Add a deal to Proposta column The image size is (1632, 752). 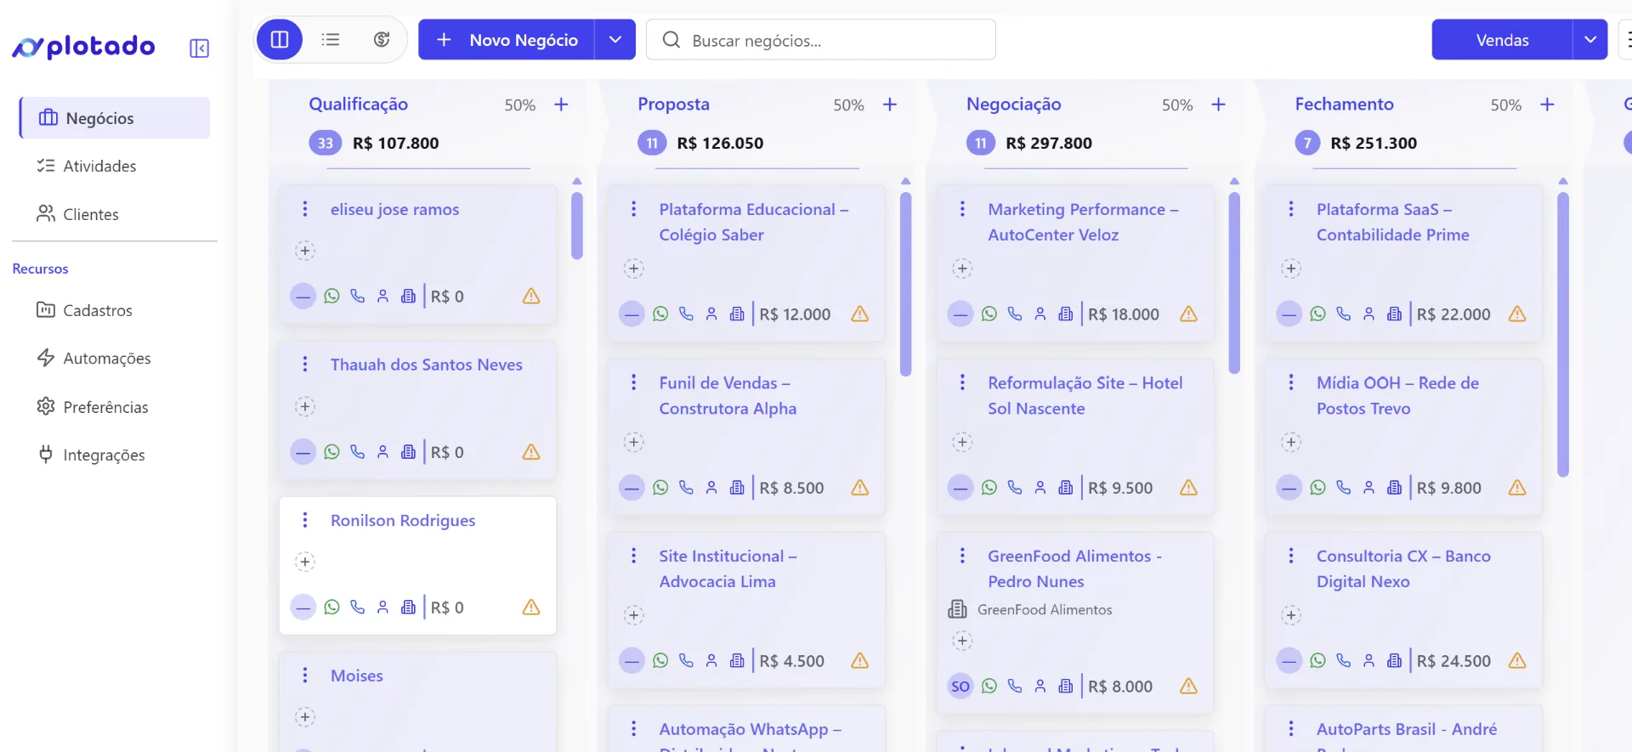pyautogui.click(x=890, y=105)
